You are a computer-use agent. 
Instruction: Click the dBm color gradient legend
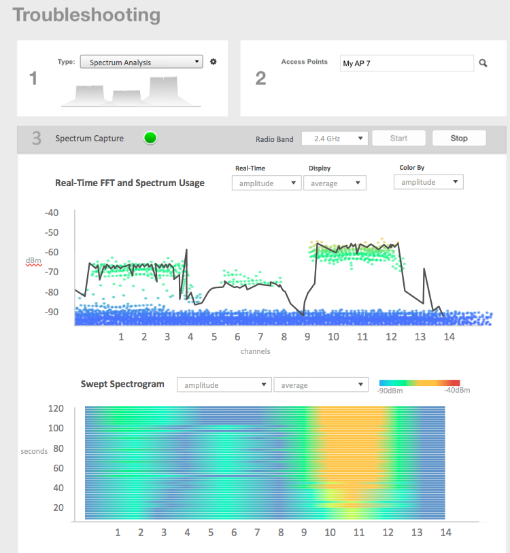(420, 382)
